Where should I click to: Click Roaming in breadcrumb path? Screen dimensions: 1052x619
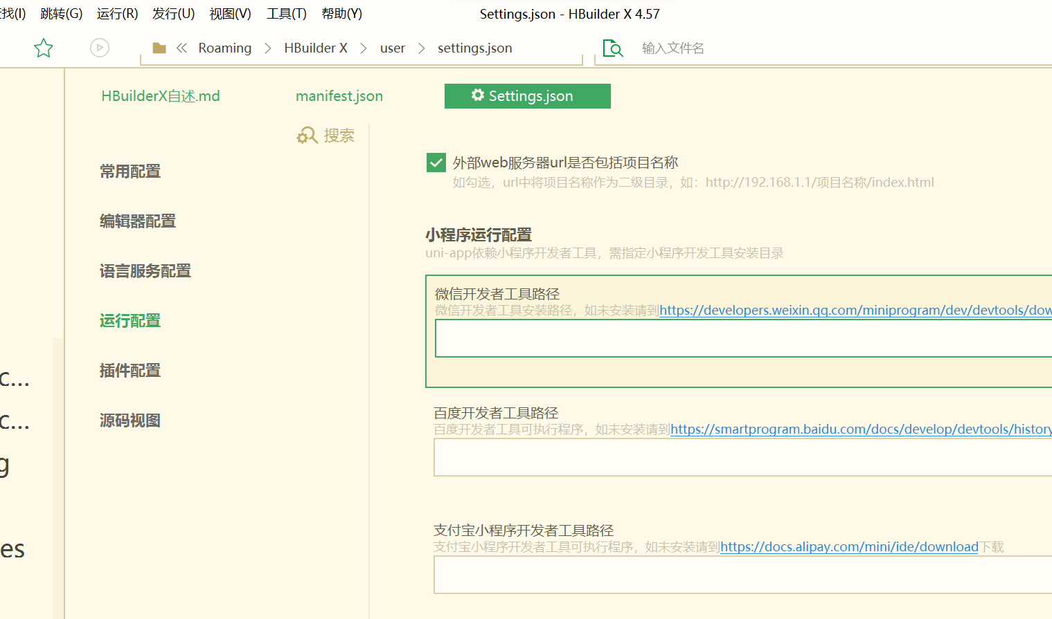pos(225,48)
